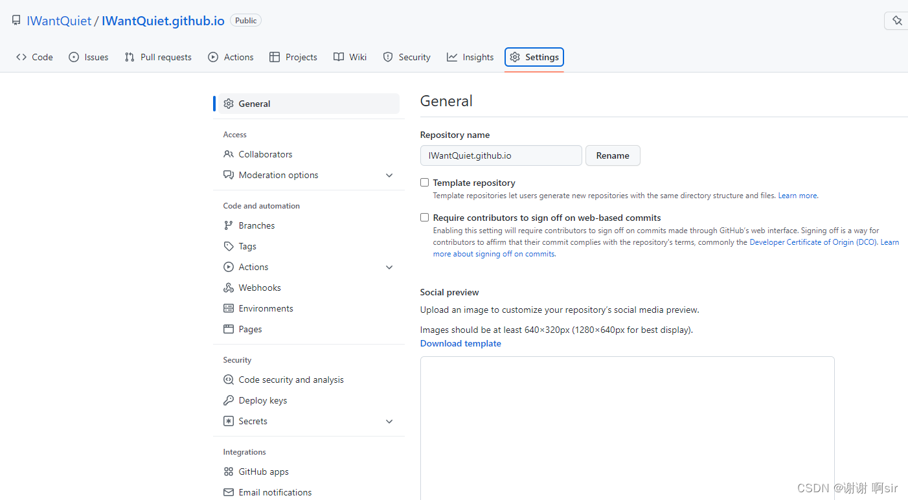Click the play icon beside sidebar Actions

(x=229, y=267)
